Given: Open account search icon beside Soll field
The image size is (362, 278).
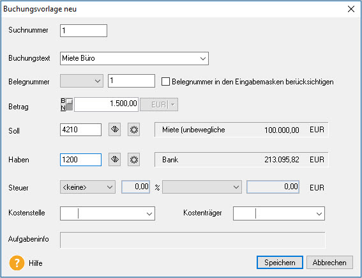Looking at the screenshot, I should tap(115, 129).
